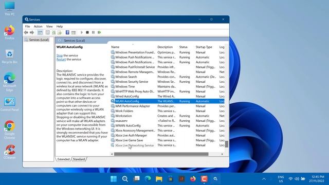Image resolution: width=329 pixels, height=185 pixels.
Task: Open This PC desktop icon
Action: (x=9, y=8)
